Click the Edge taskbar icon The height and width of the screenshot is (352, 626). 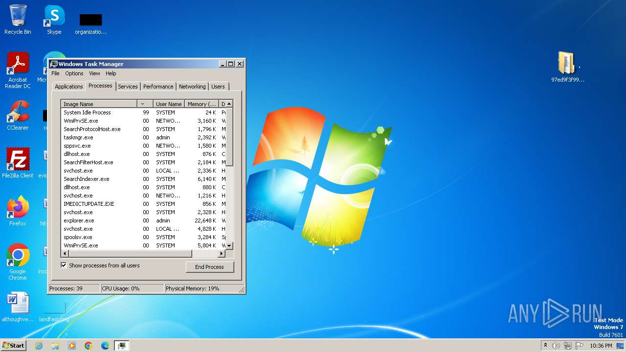click(105, 346)
